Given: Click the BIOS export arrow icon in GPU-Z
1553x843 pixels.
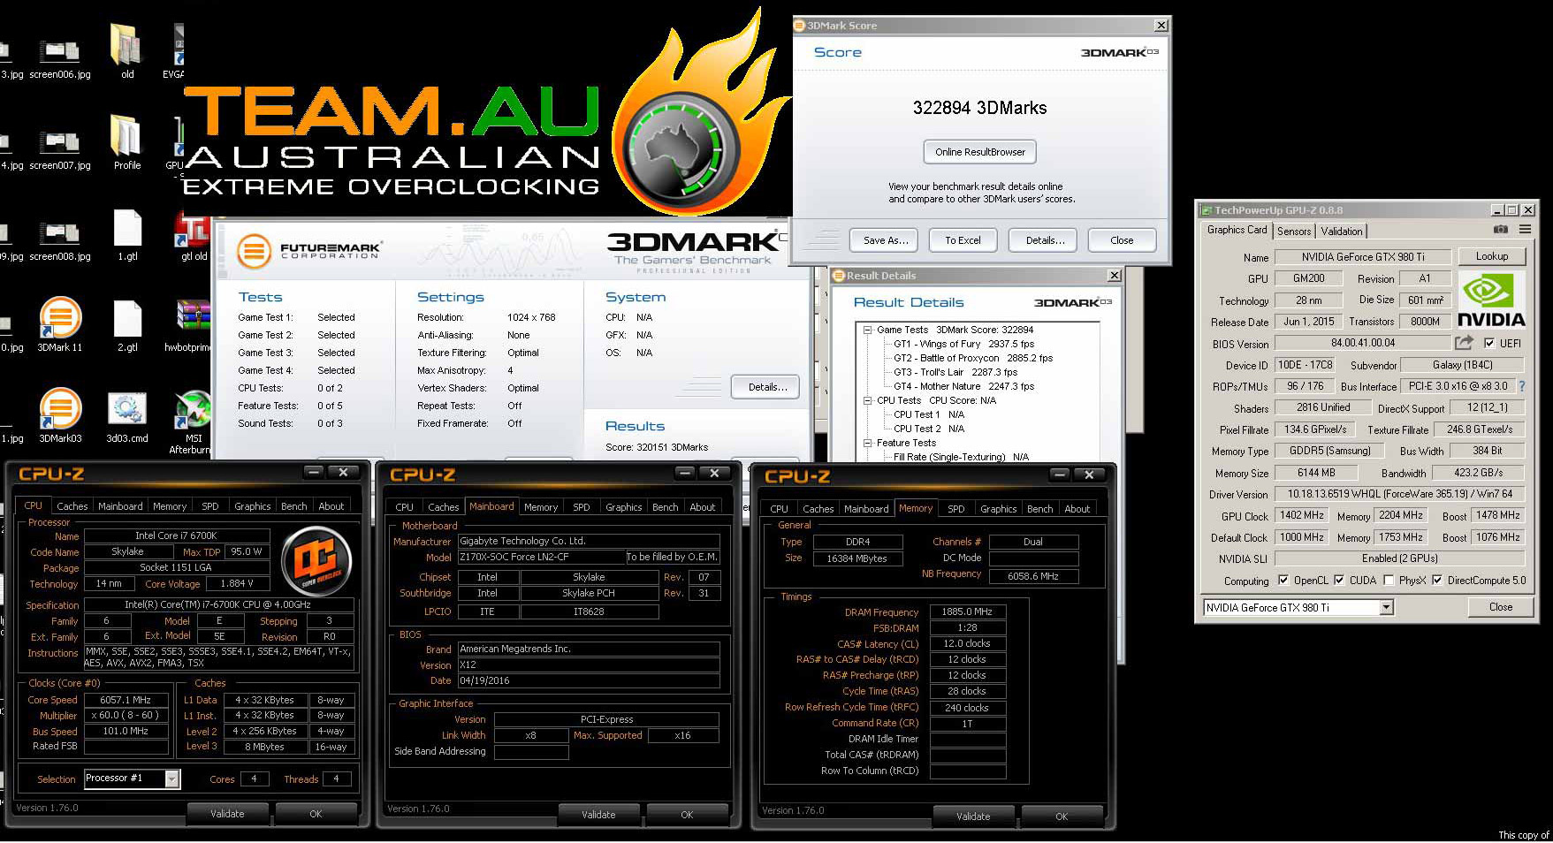Looking at the screenshot, I should pos(1465,342).
